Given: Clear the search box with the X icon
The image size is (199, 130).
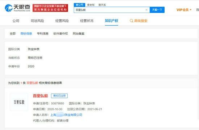Looking at the screenshot, I should [147, 10].
